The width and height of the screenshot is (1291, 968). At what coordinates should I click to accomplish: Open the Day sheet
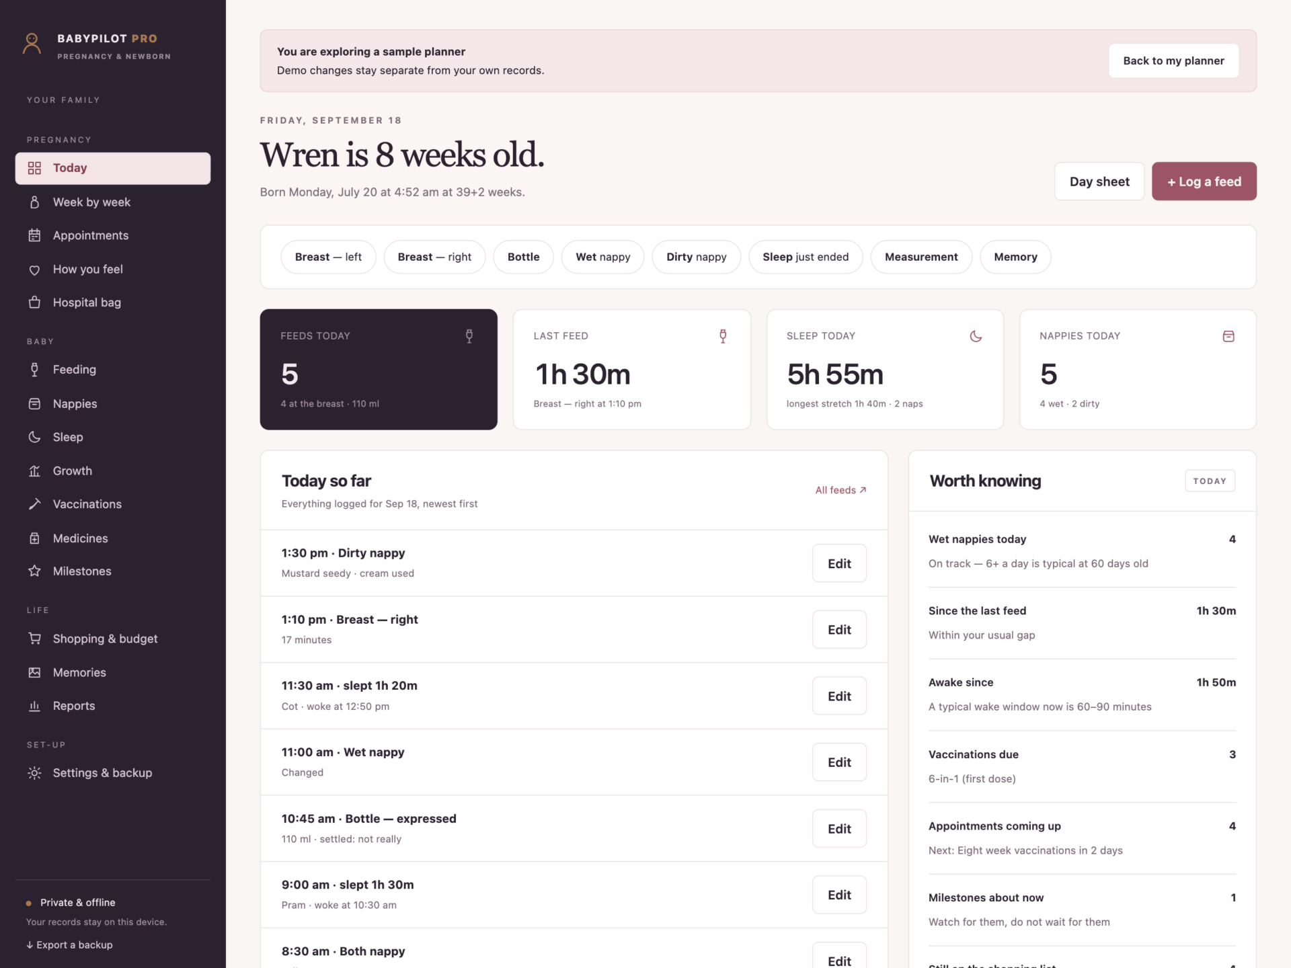point(1099,182)
